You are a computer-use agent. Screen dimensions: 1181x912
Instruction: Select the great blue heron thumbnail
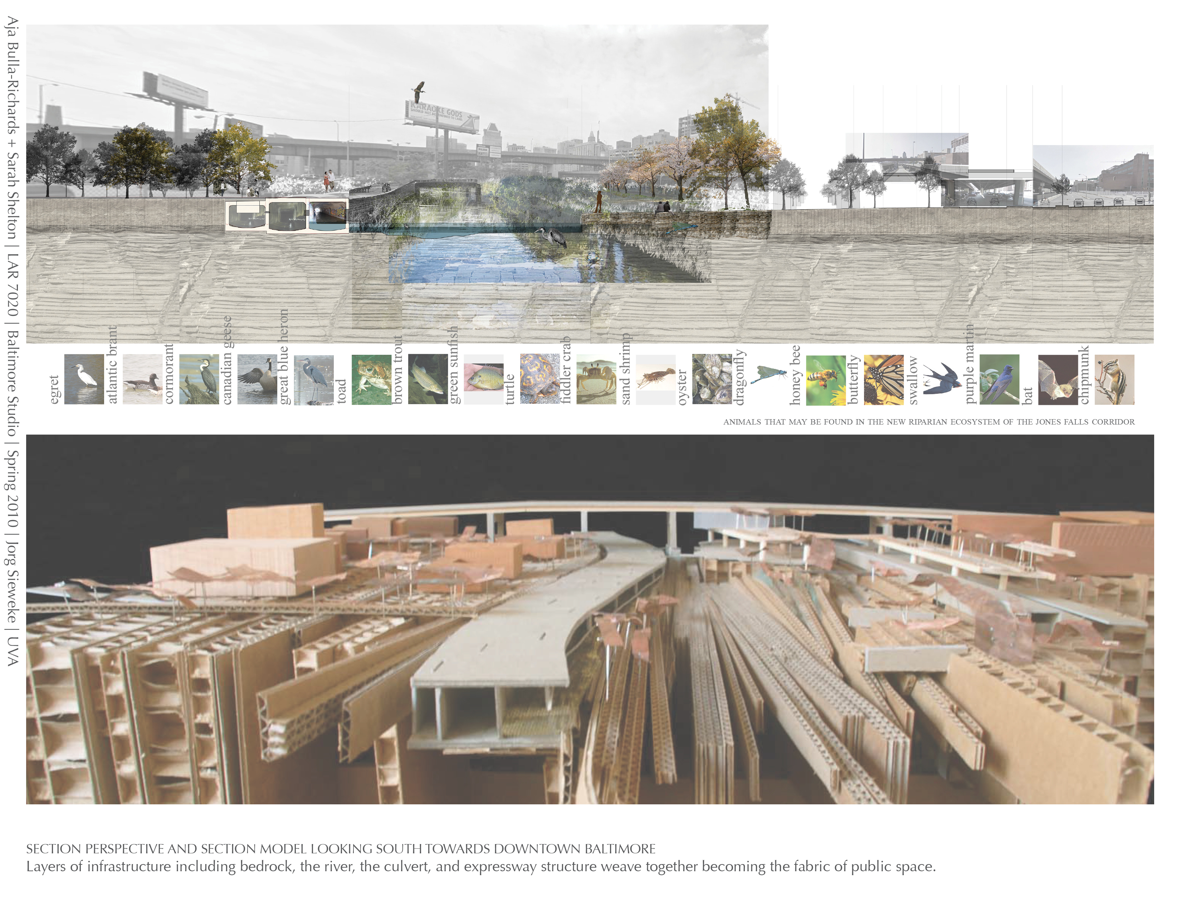314,380
